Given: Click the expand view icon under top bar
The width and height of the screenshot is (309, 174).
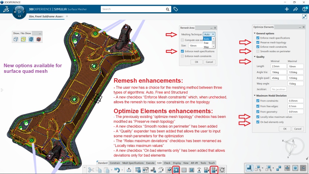Looking at the screenshot, I should click(304, 16).
